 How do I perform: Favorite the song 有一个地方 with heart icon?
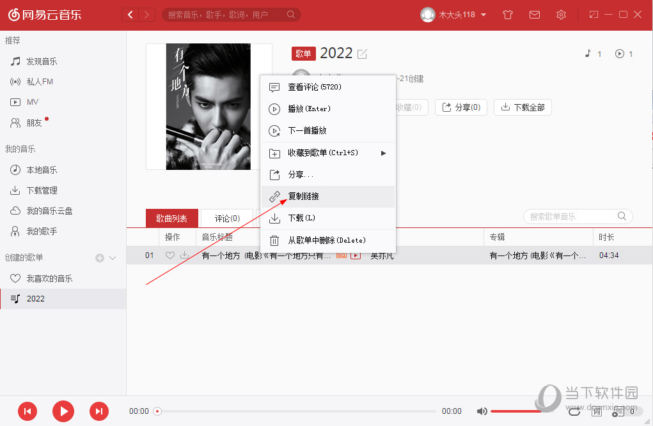[x=169, y=255]
